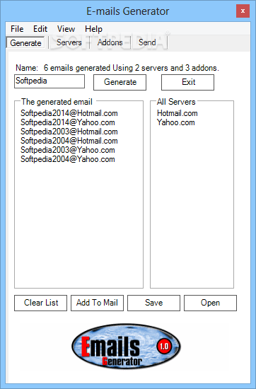256x389 pixels.
Task: Select Softpedia2004@Hotmail.com in generated list
Action: click(69, 141)
